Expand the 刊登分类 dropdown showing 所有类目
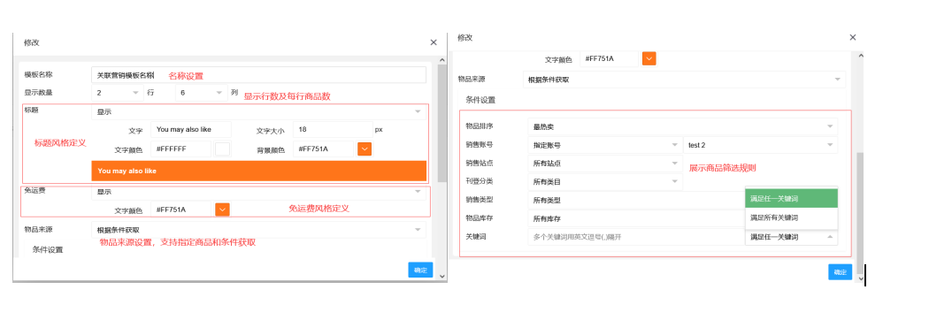 pyautogui.click(x=604, y=181)
